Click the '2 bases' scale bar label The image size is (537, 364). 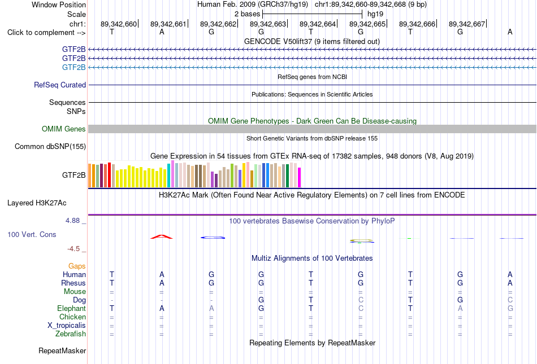[247, 14]
